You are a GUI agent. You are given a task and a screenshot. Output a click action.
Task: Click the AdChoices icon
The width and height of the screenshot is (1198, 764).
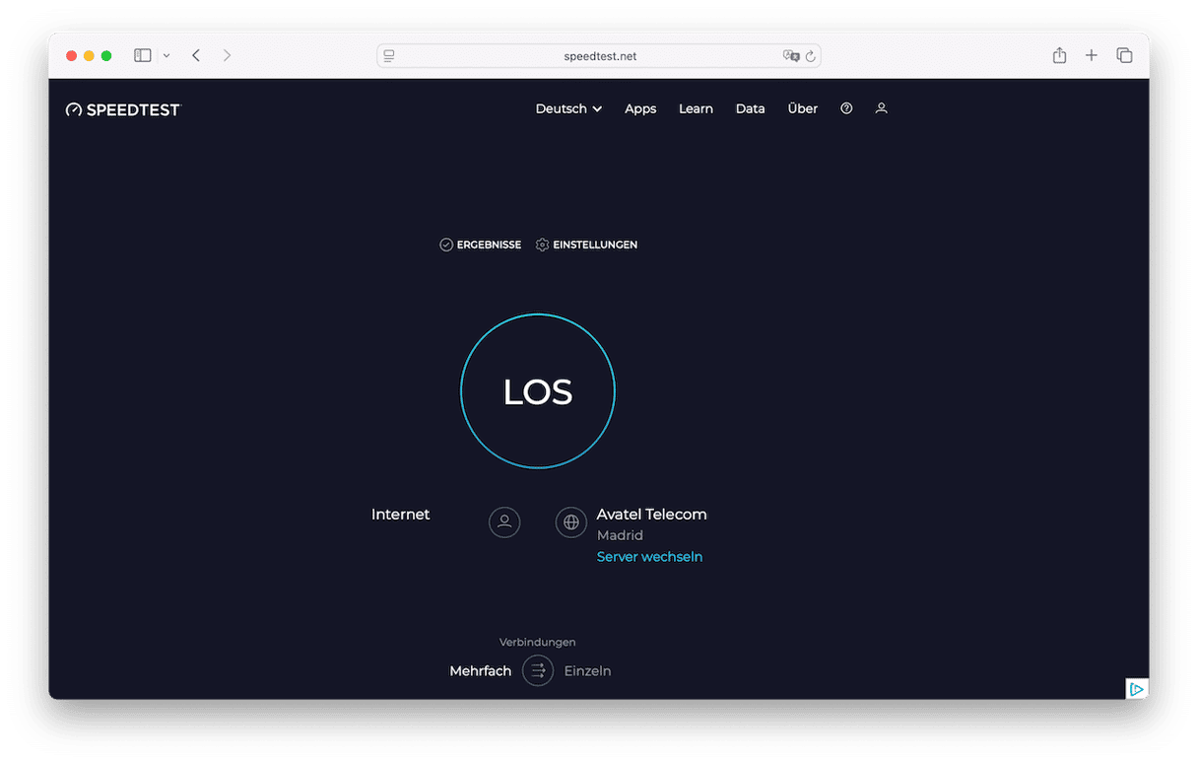pos(1137,689)
